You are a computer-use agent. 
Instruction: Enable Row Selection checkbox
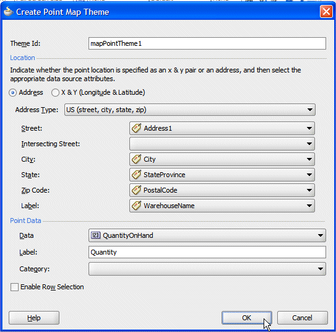pyautogui.click(x=14, y=287)
